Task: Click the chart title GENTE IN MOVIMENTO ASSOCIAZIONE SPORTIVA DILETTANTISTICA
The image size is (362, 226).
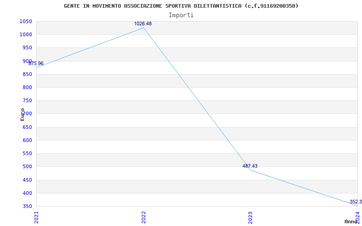Action: [181, 6]
